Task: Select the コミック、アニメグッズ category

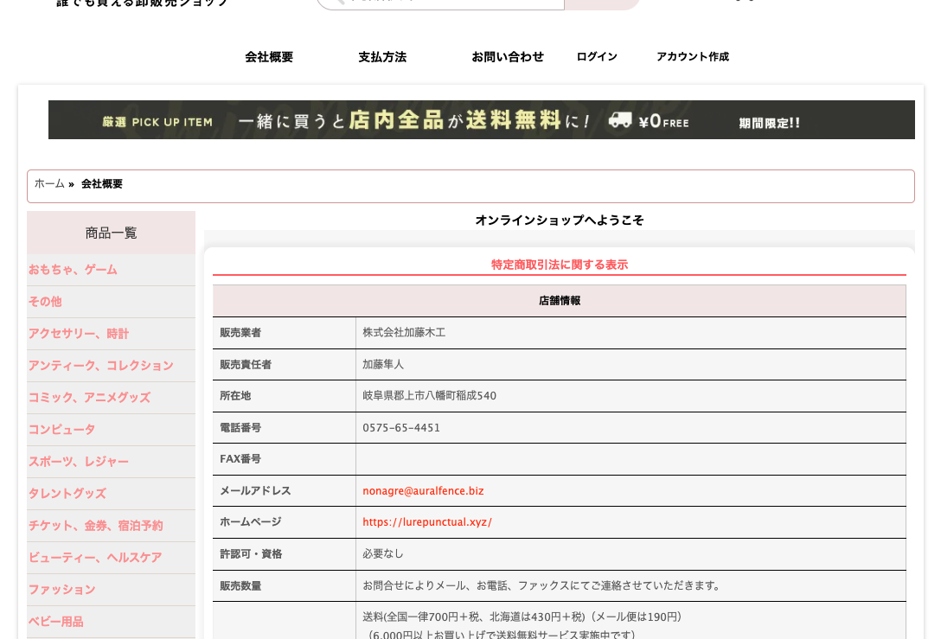Action: click(88, 398)
